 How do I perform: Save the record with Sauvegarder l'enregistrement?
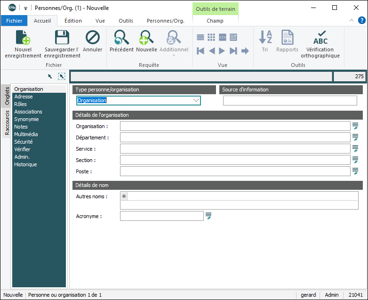click(62, 38)
